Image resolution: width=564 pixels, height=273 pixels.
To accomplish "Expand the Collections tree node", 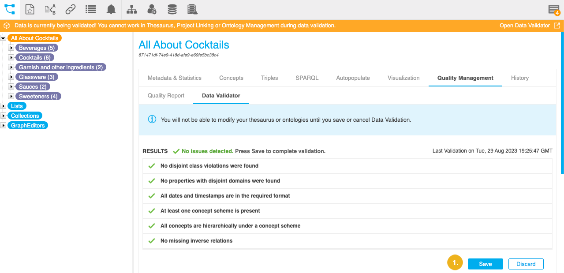I will coord(4,116).
